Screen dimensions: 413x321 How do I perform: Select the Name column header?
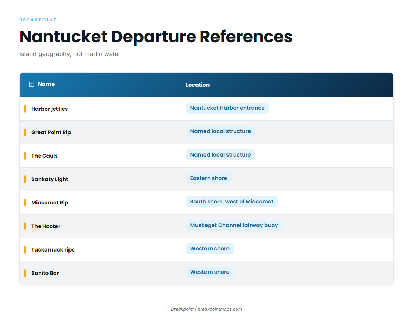(x=98, y=85)
